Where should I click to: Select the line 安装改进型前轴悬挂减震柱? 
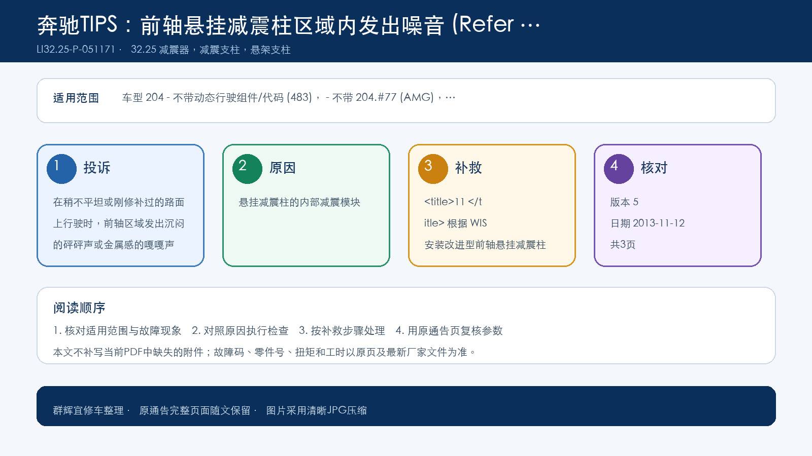pos(485,245)
